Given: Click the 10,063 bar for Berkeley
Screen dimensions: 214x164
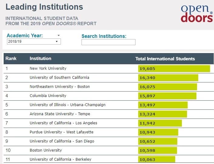Looking at the screenshot, I should [157, 159].
